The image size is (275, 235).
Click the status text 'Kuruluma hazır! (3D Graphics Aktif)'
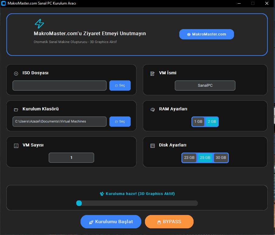[140, 194]
